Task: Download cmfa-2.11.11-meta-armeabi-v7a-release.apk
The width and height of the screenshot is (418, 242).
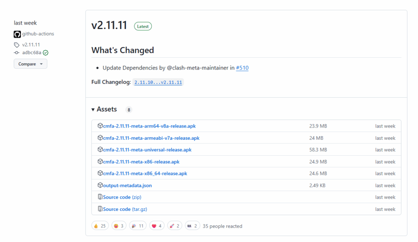Action: (x=151, y=138)
